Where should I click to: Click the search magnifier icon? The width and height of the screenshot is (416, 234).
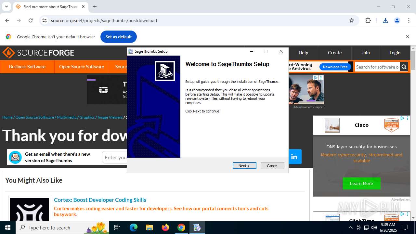point(404,67)
